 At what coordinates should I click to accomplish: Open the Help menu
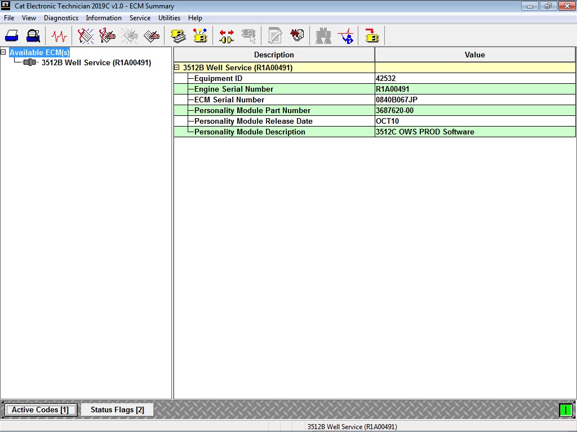[x=195, y=18]
